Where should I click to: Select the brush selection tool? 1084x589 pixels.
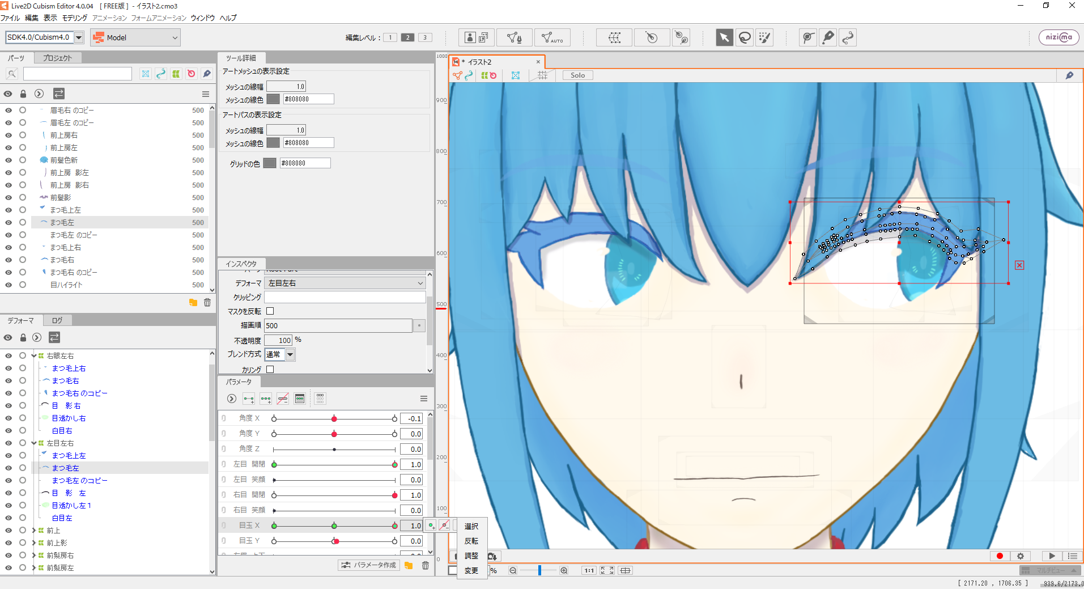765,37
